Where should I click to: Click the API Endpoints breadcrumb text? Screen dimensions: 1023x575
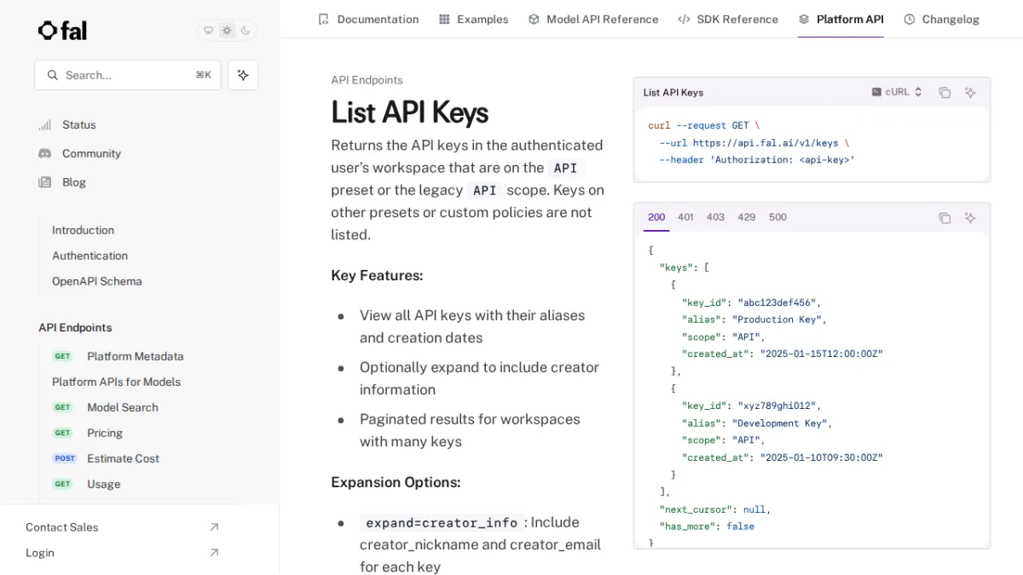[x=367, y=80]
